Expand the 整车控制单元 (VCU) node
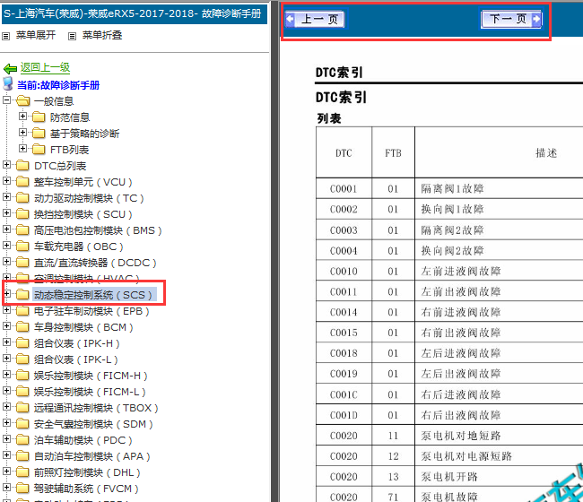Screen dimensions: 583x502 [6, 180]
